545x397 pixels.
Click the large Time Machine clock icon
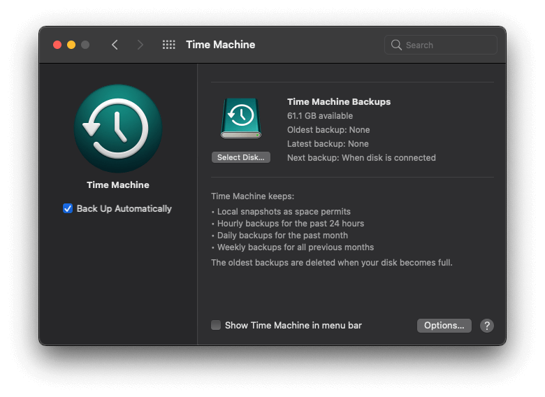point(118,129)
